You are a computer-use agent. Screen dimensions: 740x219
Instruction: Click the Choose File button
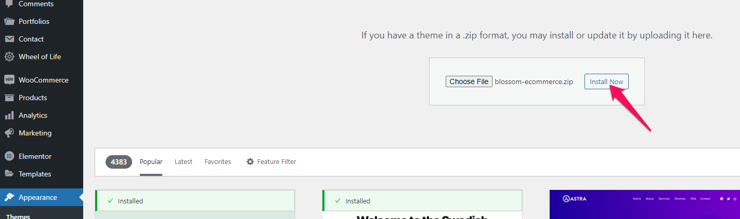click(x=469, y=81)
